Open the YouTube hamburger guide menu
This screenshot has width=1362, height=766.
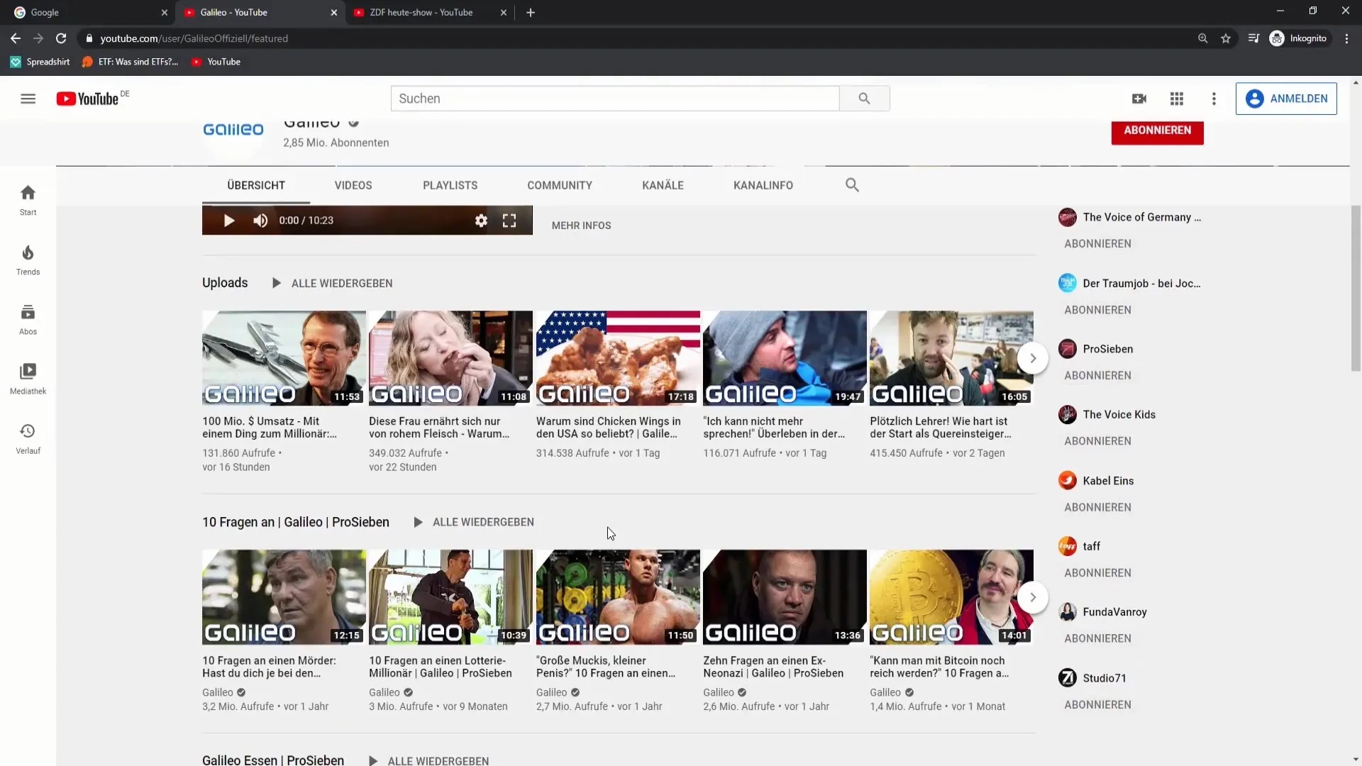tap(28, 99)
